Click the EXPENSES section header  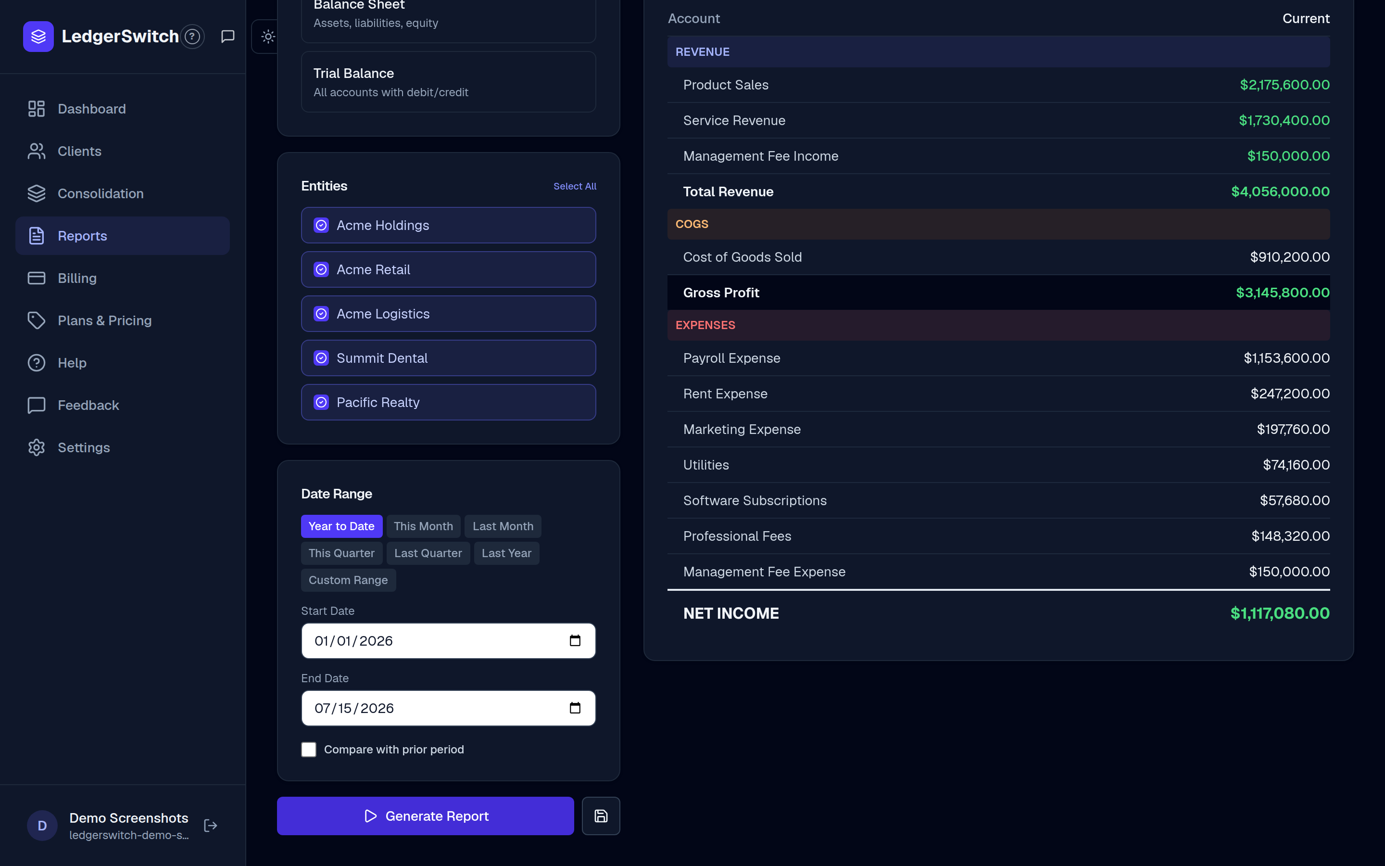click(999, 325)
